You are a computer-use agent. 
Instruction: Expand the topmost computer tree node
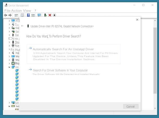9,21
